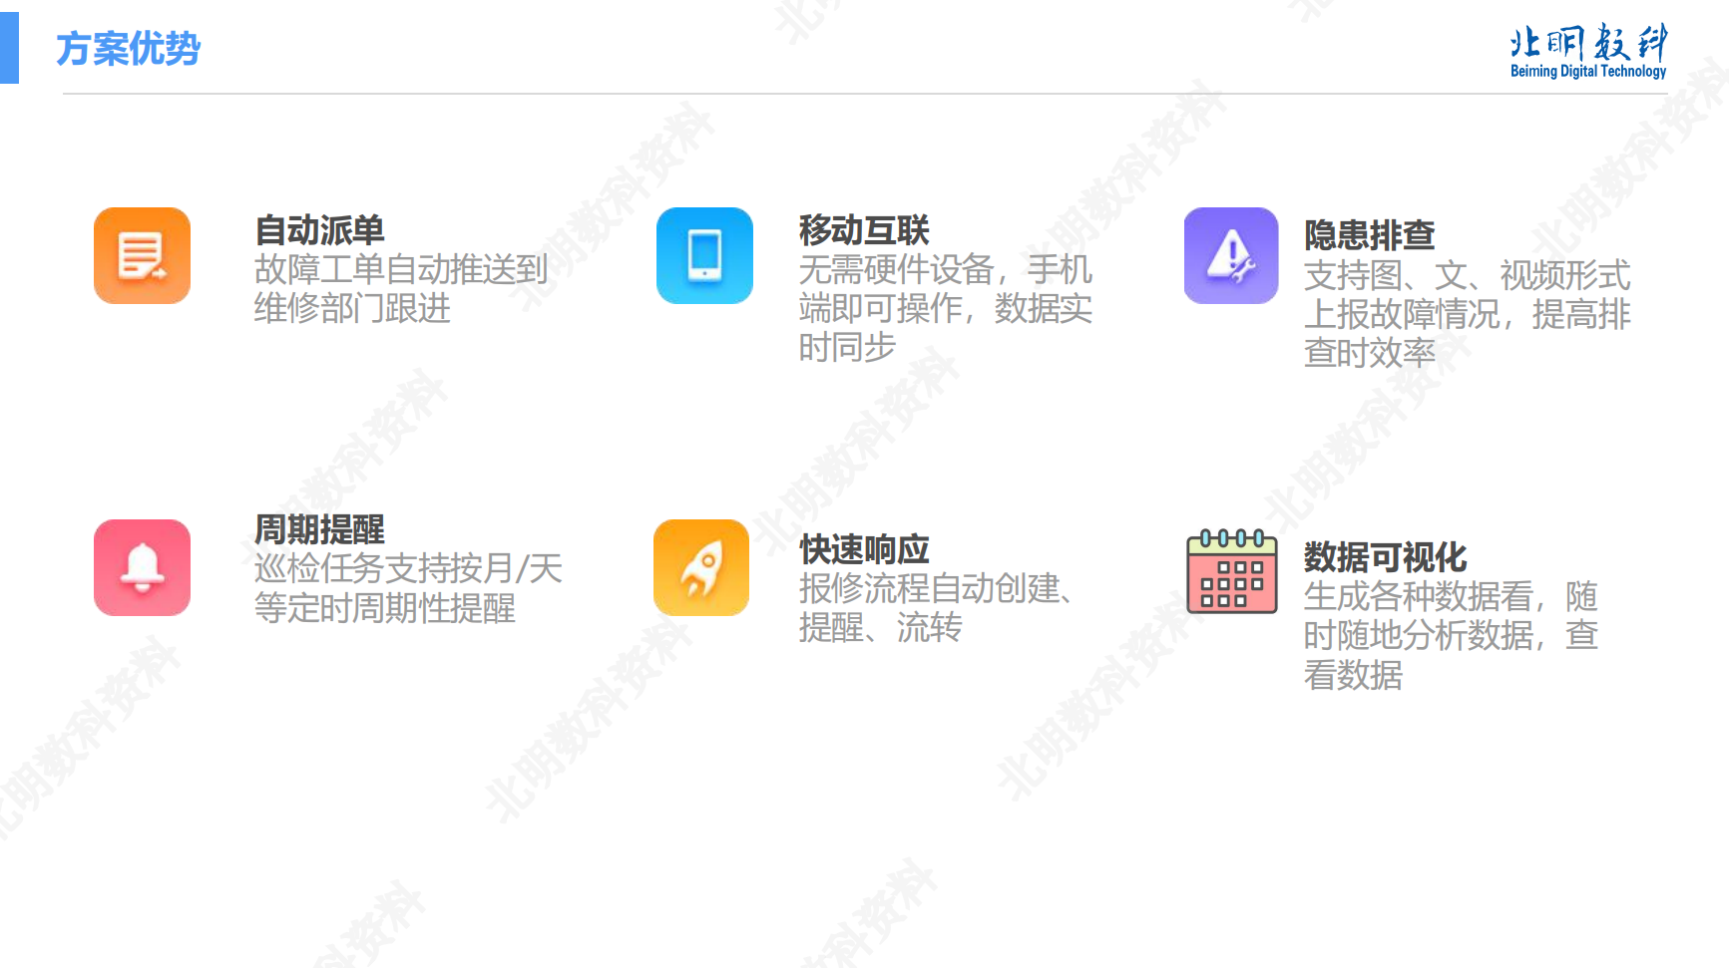The width and height of the screenshot is (1729, 968).
Task: Click the Beiming Digital Technology logo
Action: pos(1588,51)
